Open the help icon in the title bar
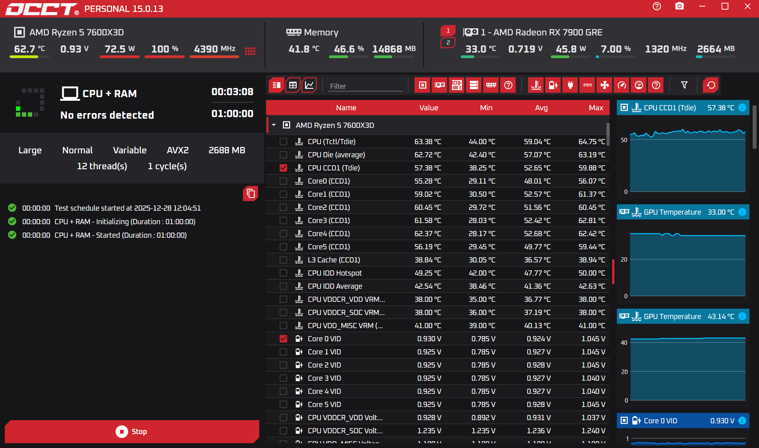 pos(657,6)
